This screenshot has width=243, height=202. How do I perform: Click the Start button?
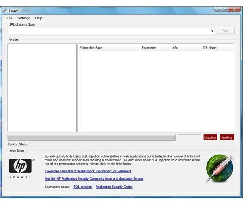click(x=226, y=31)
